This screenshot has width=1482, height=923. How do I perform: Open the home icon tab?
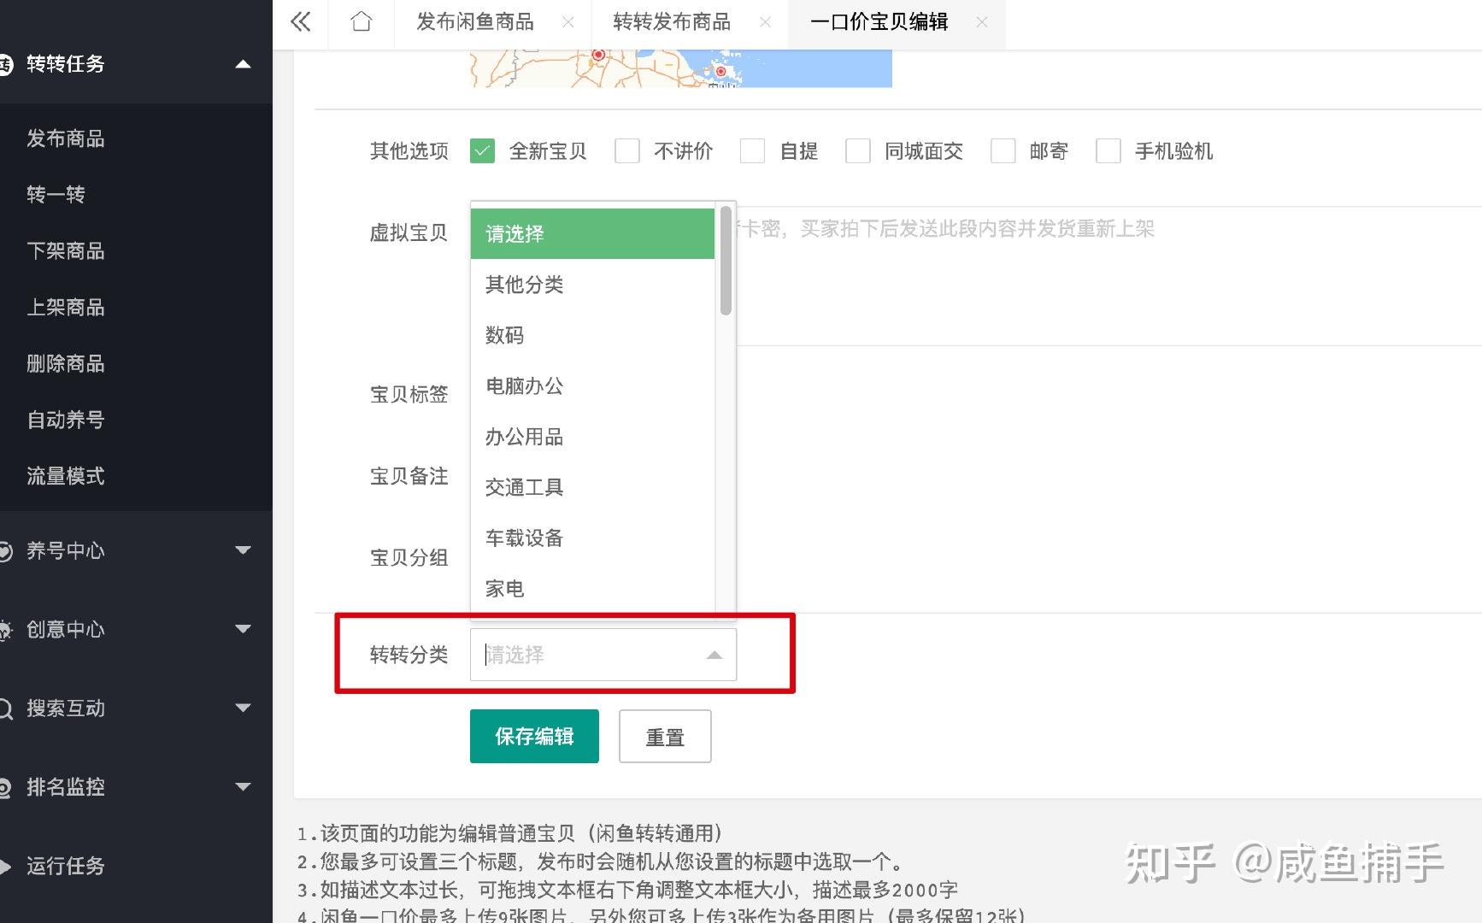click(362, 22)
